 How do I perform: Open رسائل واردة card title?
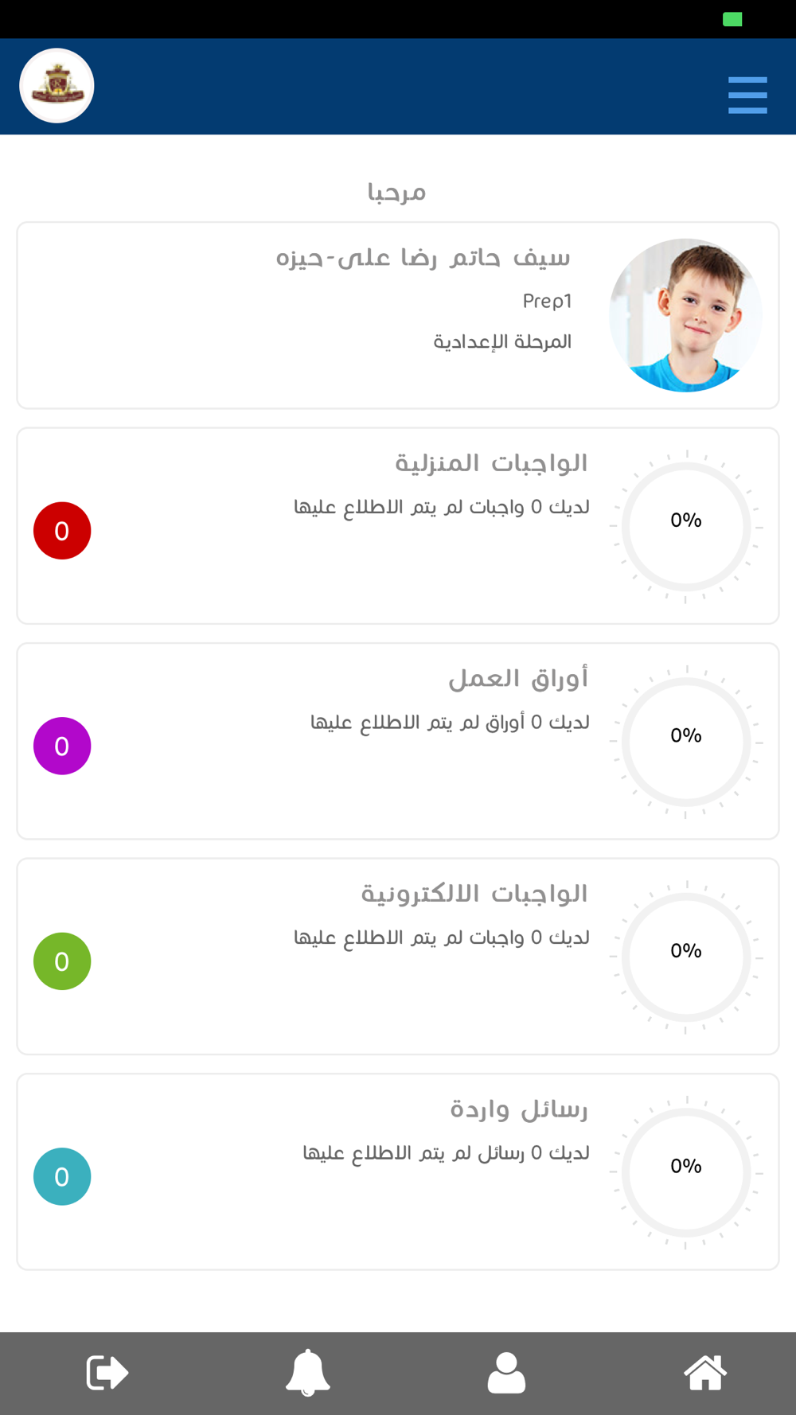519,1109
